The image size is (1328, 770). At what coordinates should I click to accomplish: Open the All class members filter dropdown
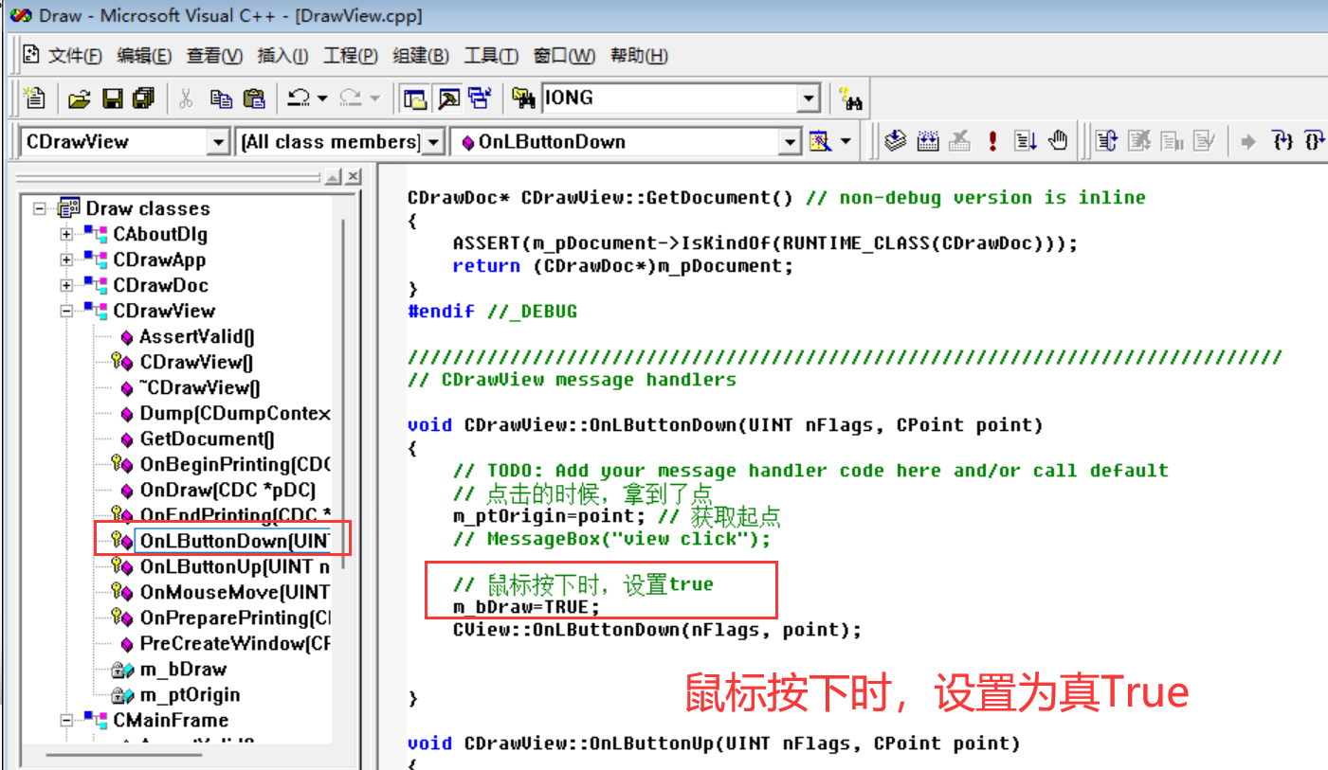click(433, 142)
